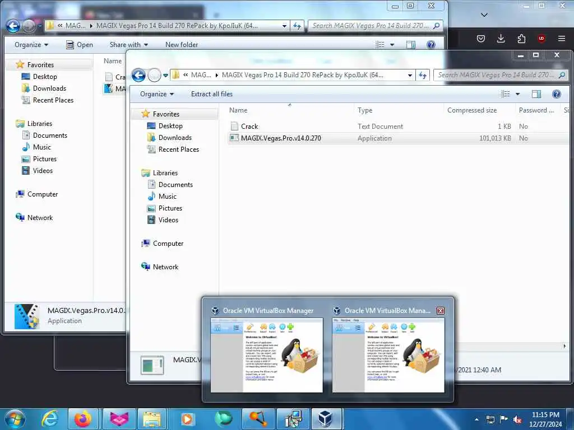Launch Internet Explorer from taskbar
Viewport: 574px width, 430px height.
coord(50,419)
